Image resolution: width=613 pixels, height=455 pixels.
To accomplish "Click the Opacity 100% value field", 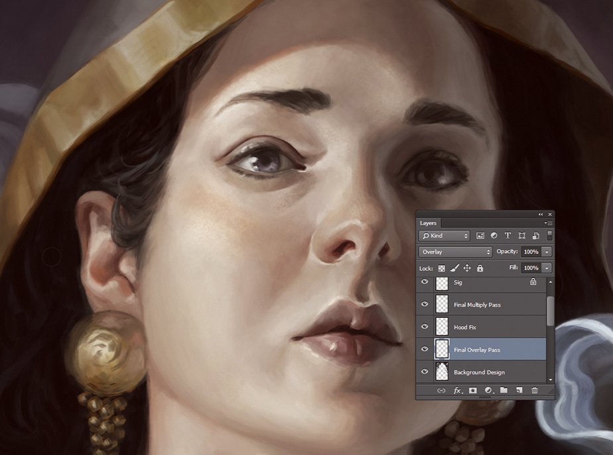I will (x=531, y=252).
